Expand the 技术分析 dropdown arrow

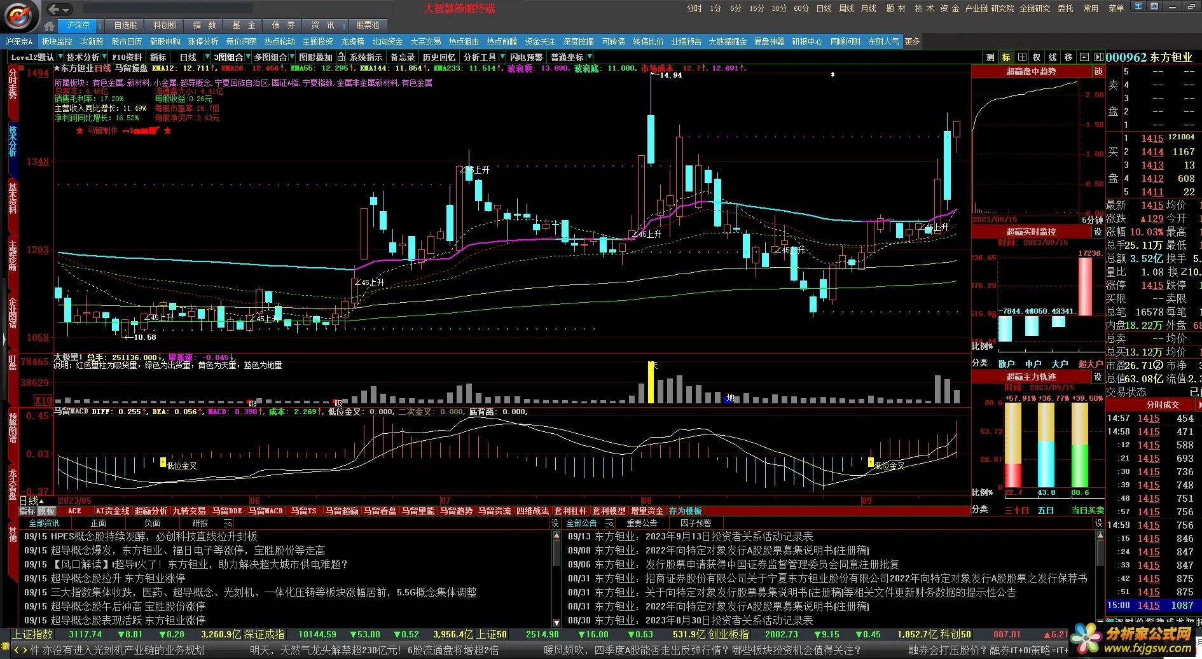click(105, 57)
